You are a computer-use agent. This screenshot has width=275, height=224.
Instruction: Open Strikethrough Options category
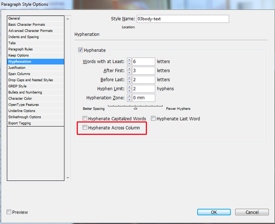35,117
